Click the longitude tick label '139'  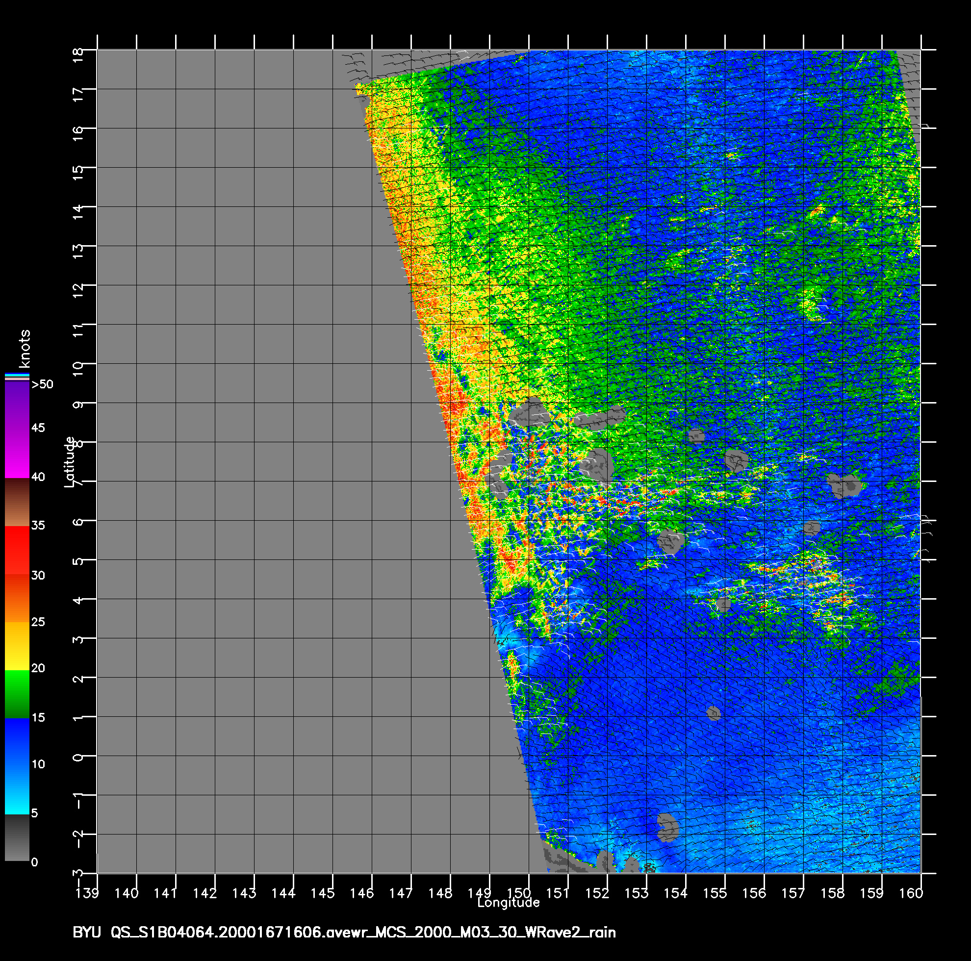[x=87, y=893]
